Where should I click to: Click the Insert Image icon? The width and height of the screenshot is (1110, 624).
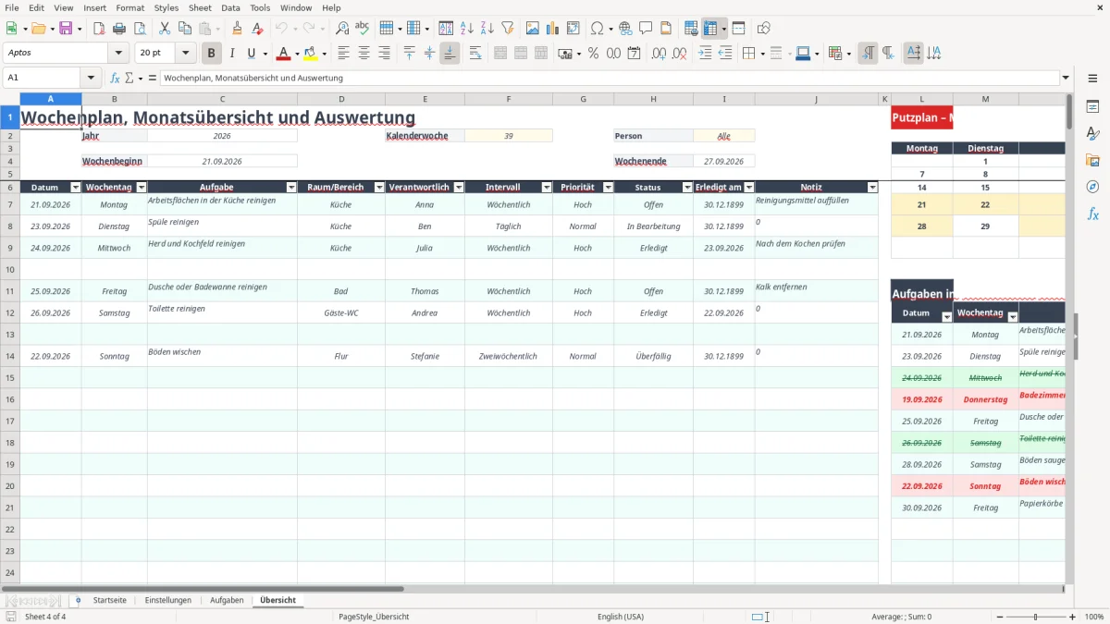coord(533,29)
